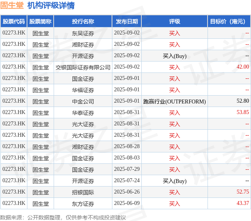Click 买入 rating in 东方证券 row
This screenshot has height=221, width=251.
(x=175, y=204)
